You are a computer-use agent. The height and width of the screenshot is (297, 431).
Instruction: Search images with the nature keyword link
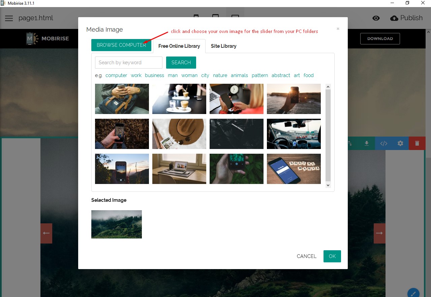(220, 75)
